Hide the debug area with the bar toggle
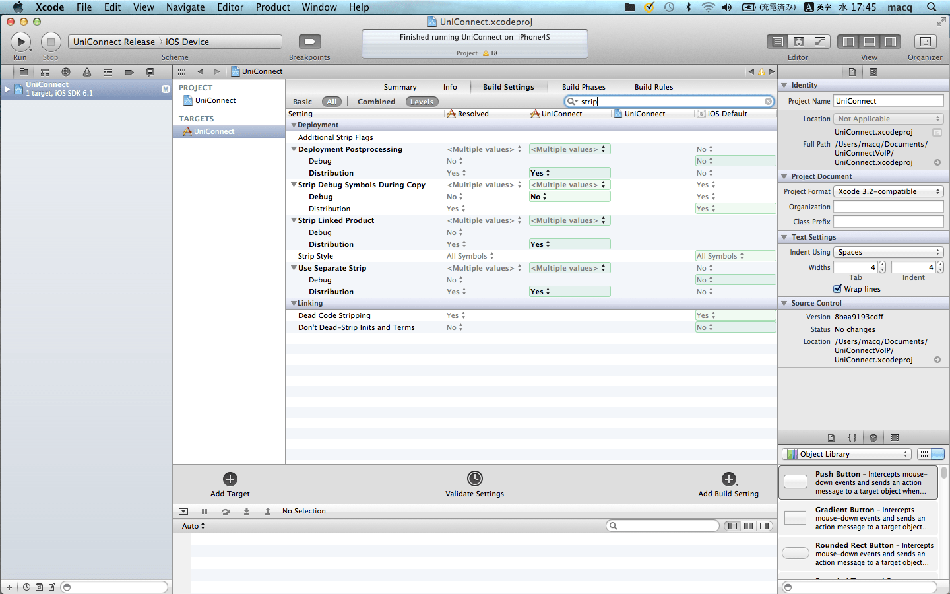This screenshot has width=950, height=594. point(183,511)
